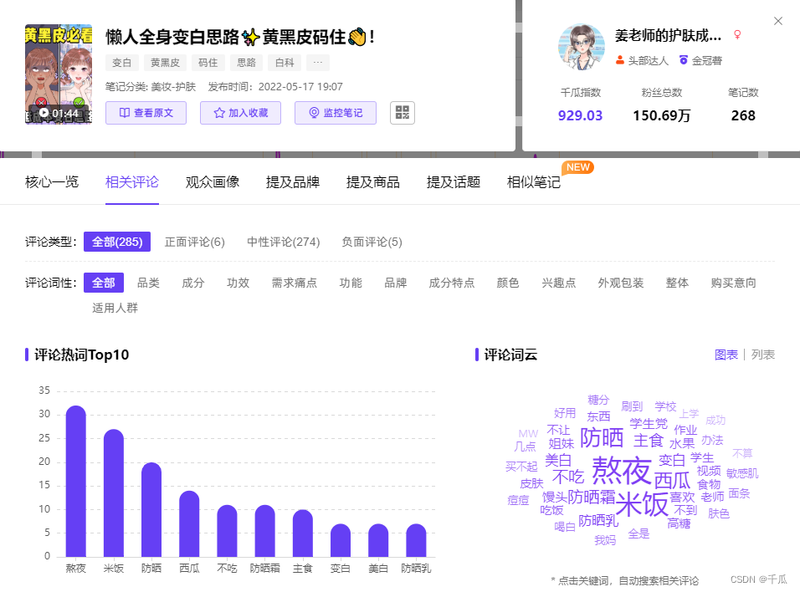Select the 成分特点 word filter
The width and height of the screenshot is (800, 592).
(452, 283)
